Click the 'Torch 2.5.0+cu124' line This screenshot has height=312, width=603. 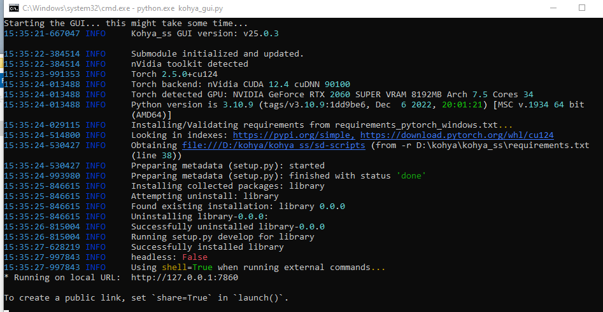(x=174, y=74)
